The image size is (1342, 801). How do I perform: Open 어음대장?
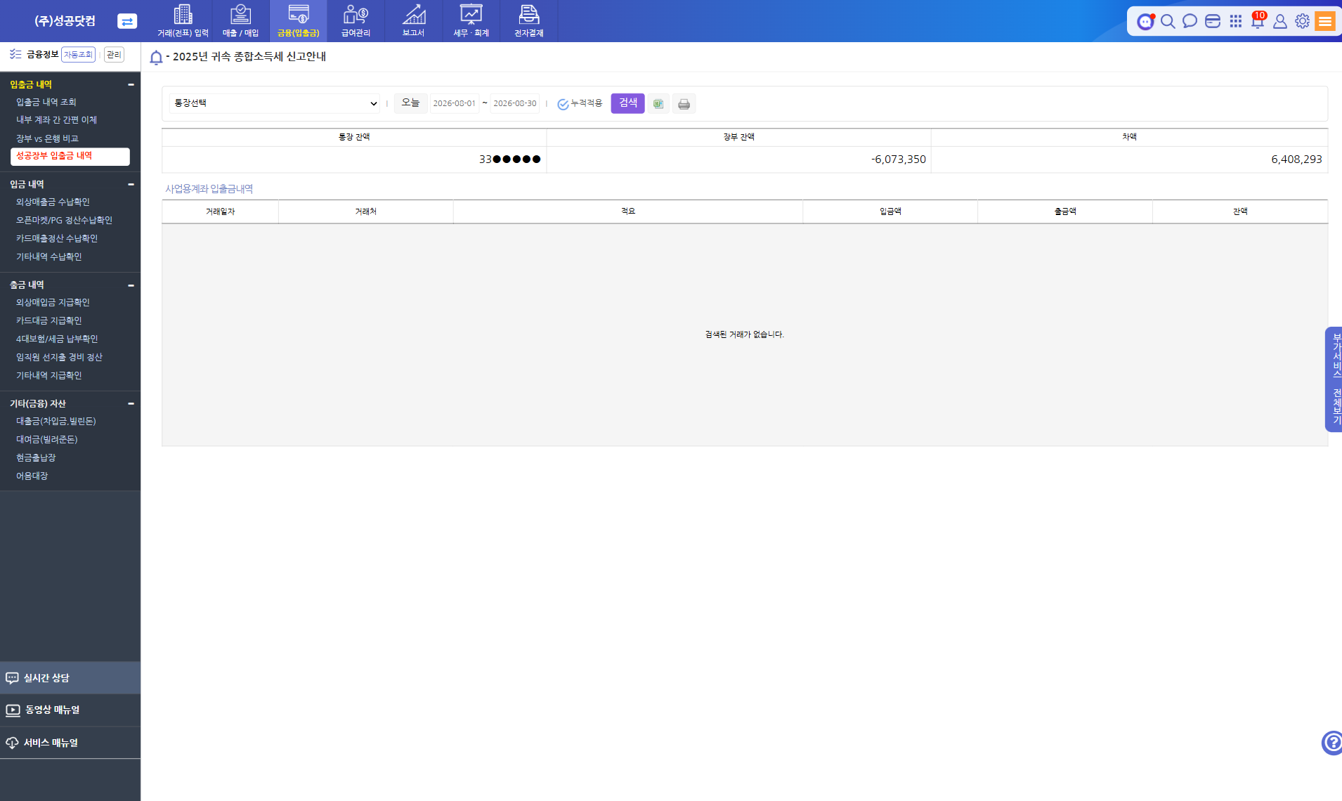pyautogui.click(x=32, y=476)
